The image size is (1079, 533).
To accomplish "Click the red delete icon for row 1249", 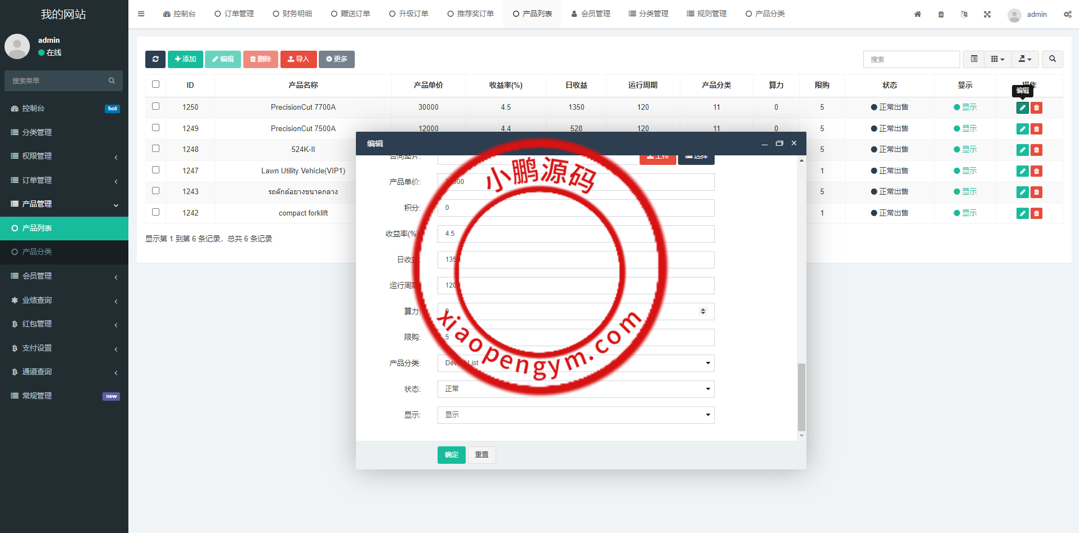I will coord(1036,129).
